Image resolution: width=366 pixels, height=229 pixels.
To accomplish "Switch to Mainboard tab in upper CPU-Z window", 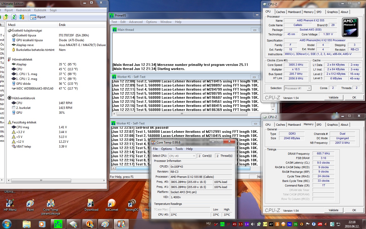I will (x=294, y=12).
